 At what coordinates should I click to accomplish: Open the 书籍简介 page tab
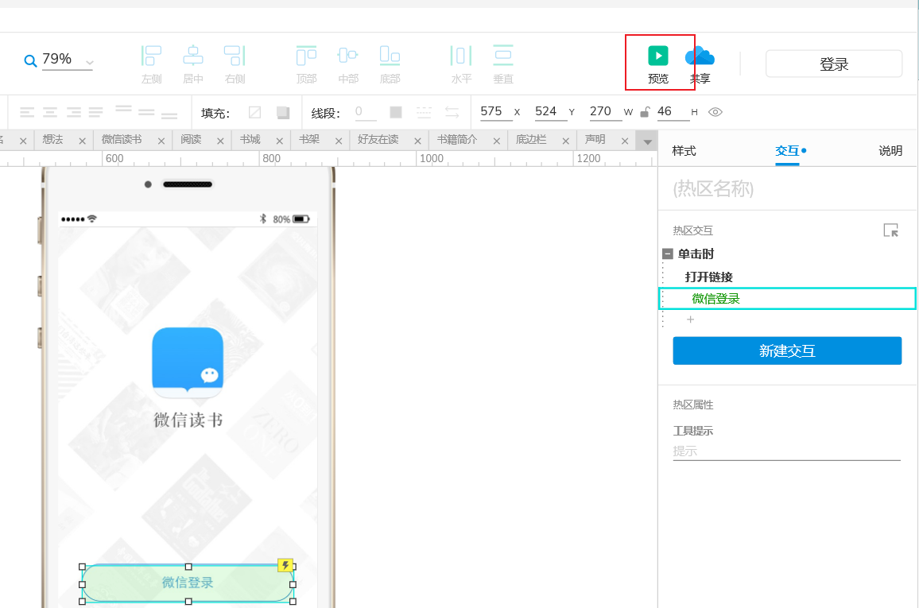point(457,139)
